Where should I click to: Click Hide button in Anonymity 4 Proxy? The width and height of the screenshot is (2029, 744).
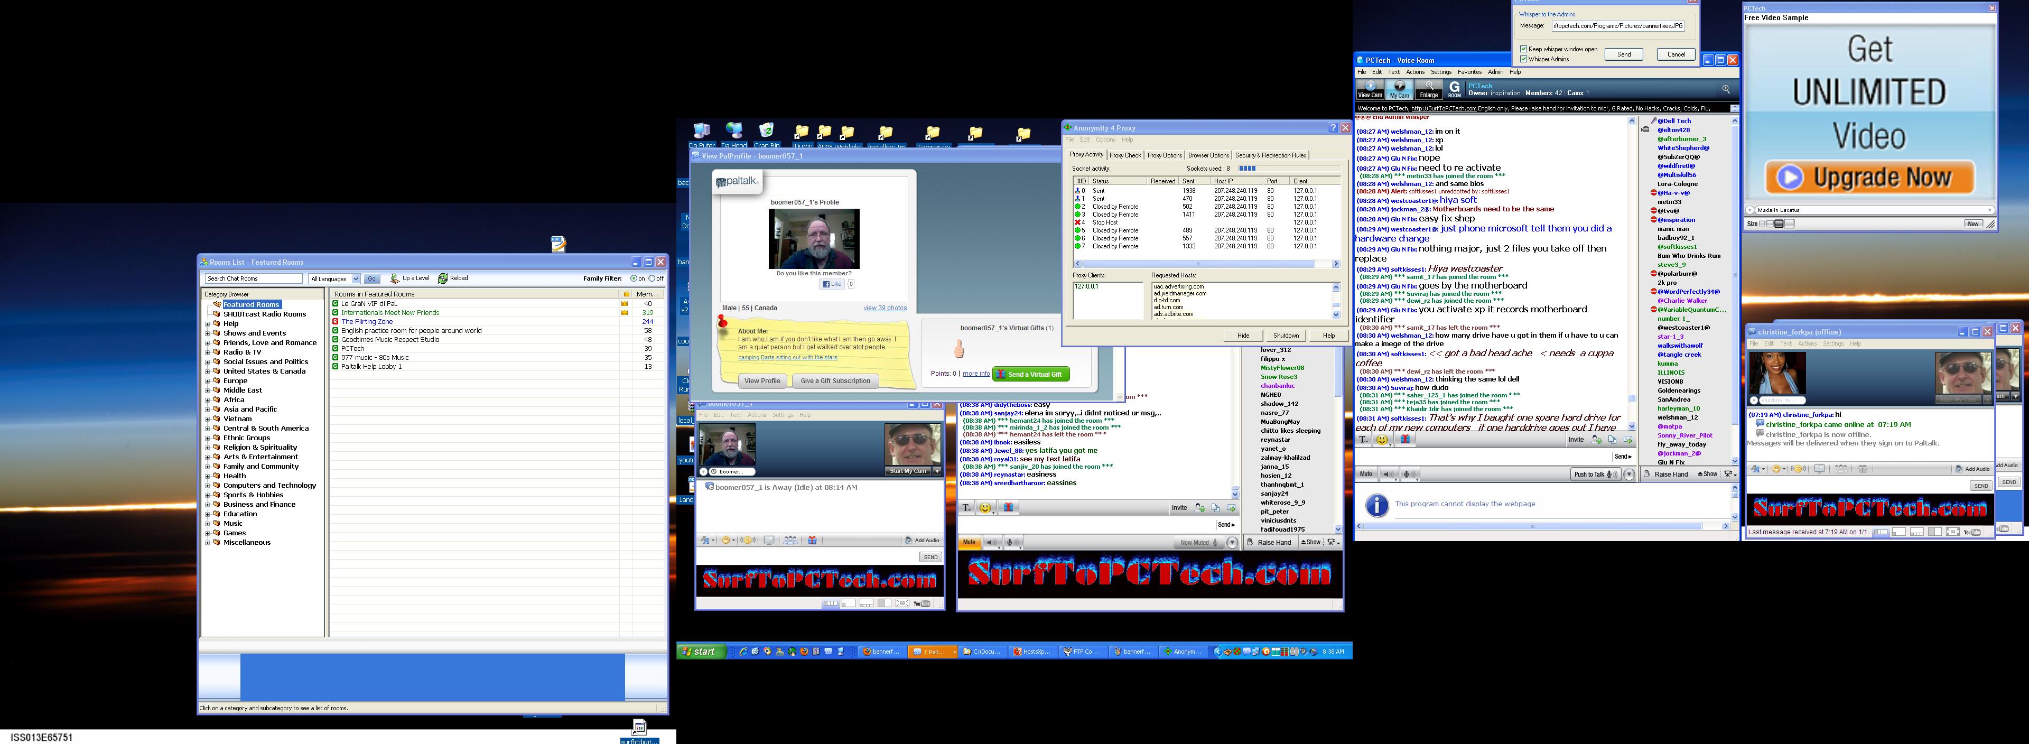click(1243, 336)
